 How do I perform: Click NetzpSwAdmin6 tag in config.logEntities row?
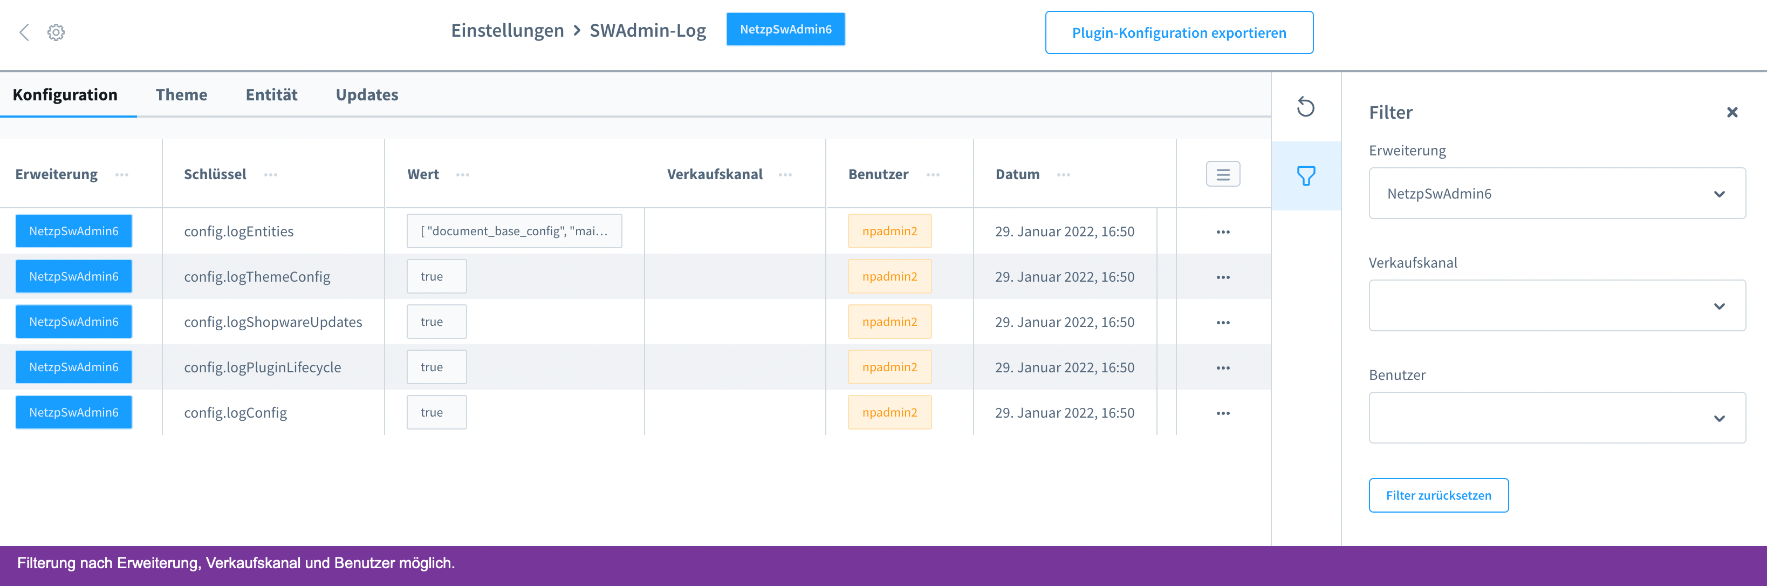[x=74, y=231]
